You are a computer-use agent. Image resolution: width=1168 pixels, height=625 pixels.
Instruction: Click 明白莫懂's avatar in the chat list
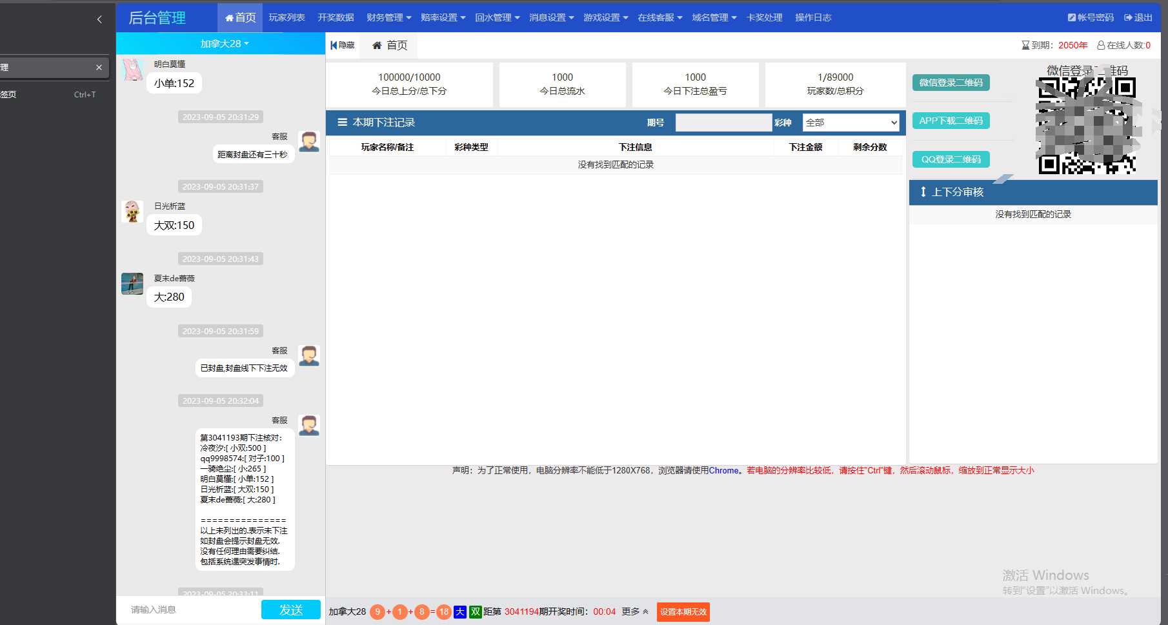tap(132, 69)
